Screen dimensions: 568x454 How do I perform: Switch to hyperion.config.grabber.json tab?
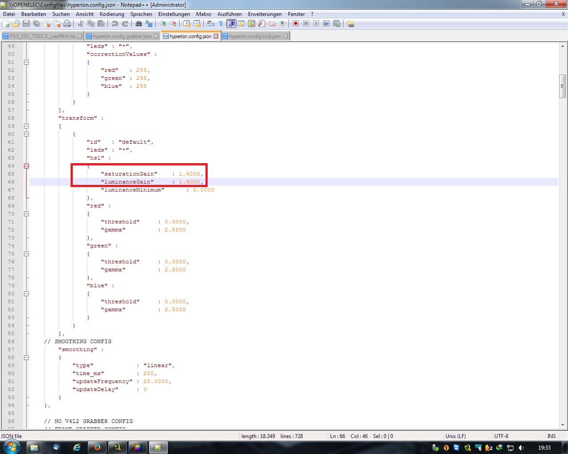point(122,36)
